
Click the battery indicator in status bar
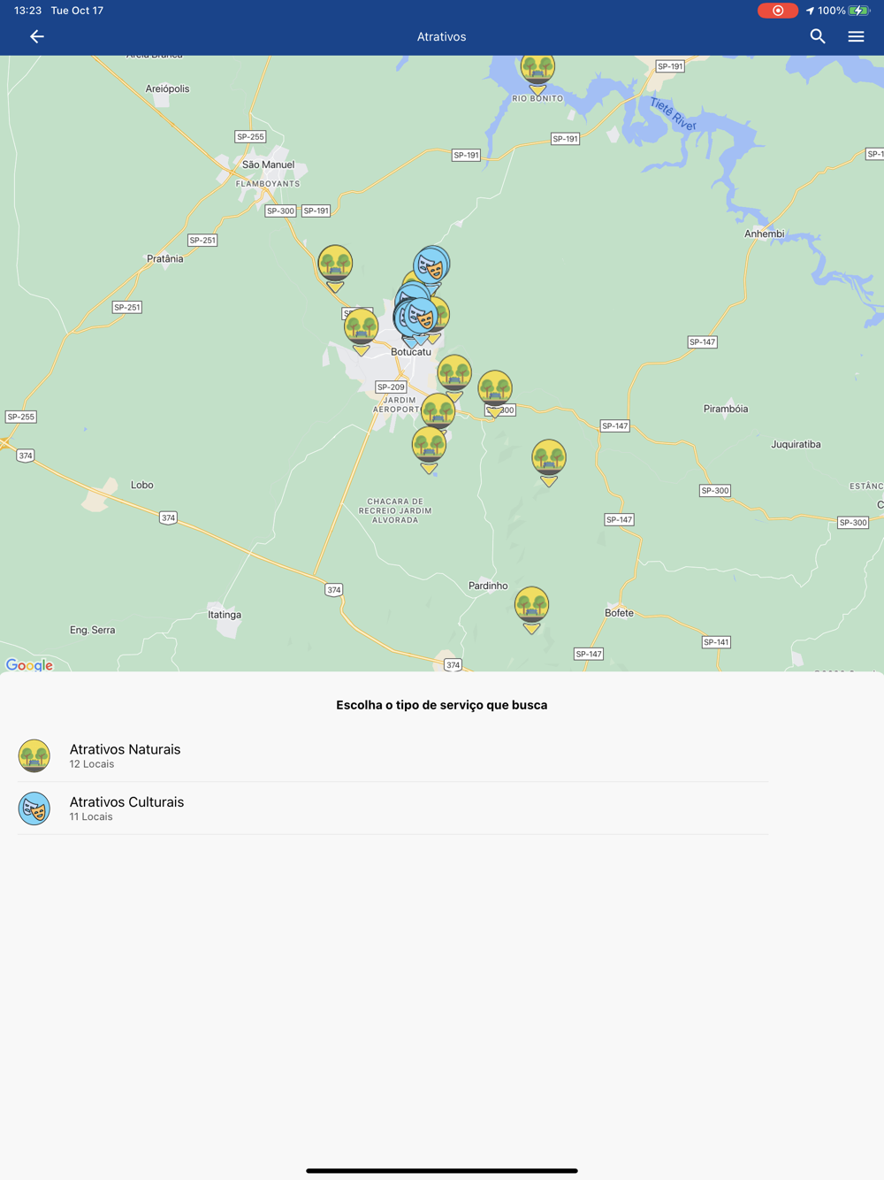[859, 11]
